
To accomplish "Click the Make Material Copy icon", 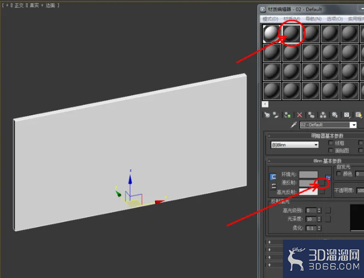I will click(311, 115).
